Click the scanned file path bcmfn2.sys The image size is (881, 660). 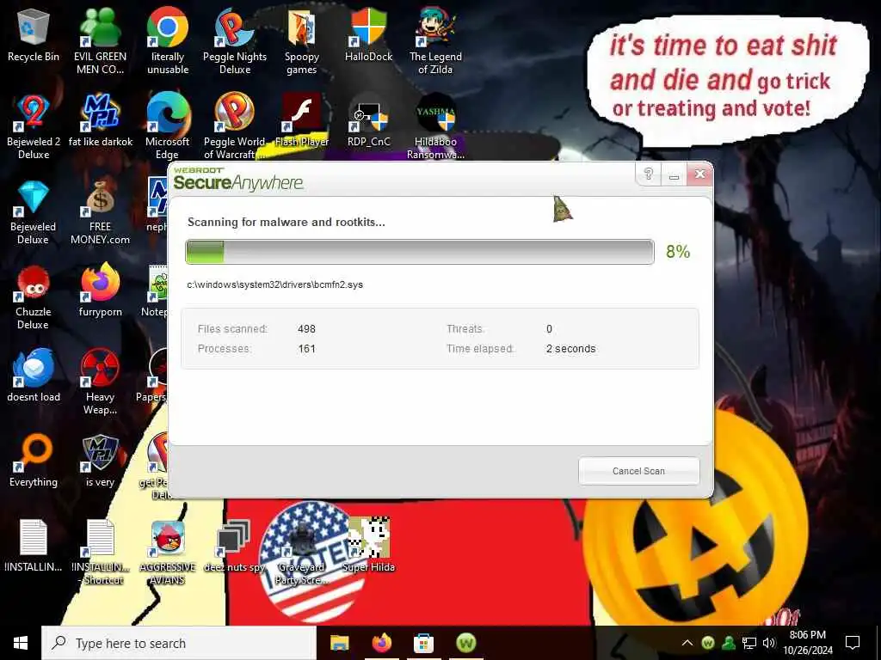[x=274, y=284]
